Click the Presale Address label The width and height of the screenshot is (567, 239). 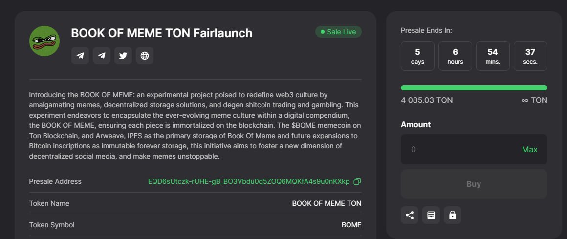(x=55, y=181)
